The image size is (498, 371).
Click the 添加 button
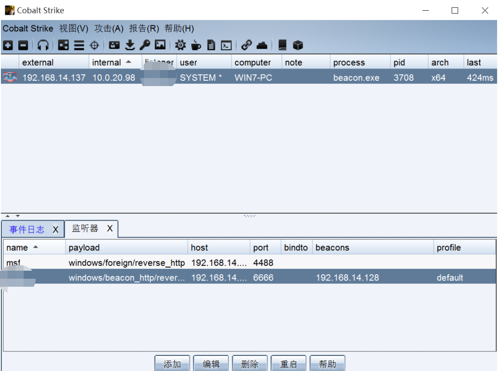point(172,364)
